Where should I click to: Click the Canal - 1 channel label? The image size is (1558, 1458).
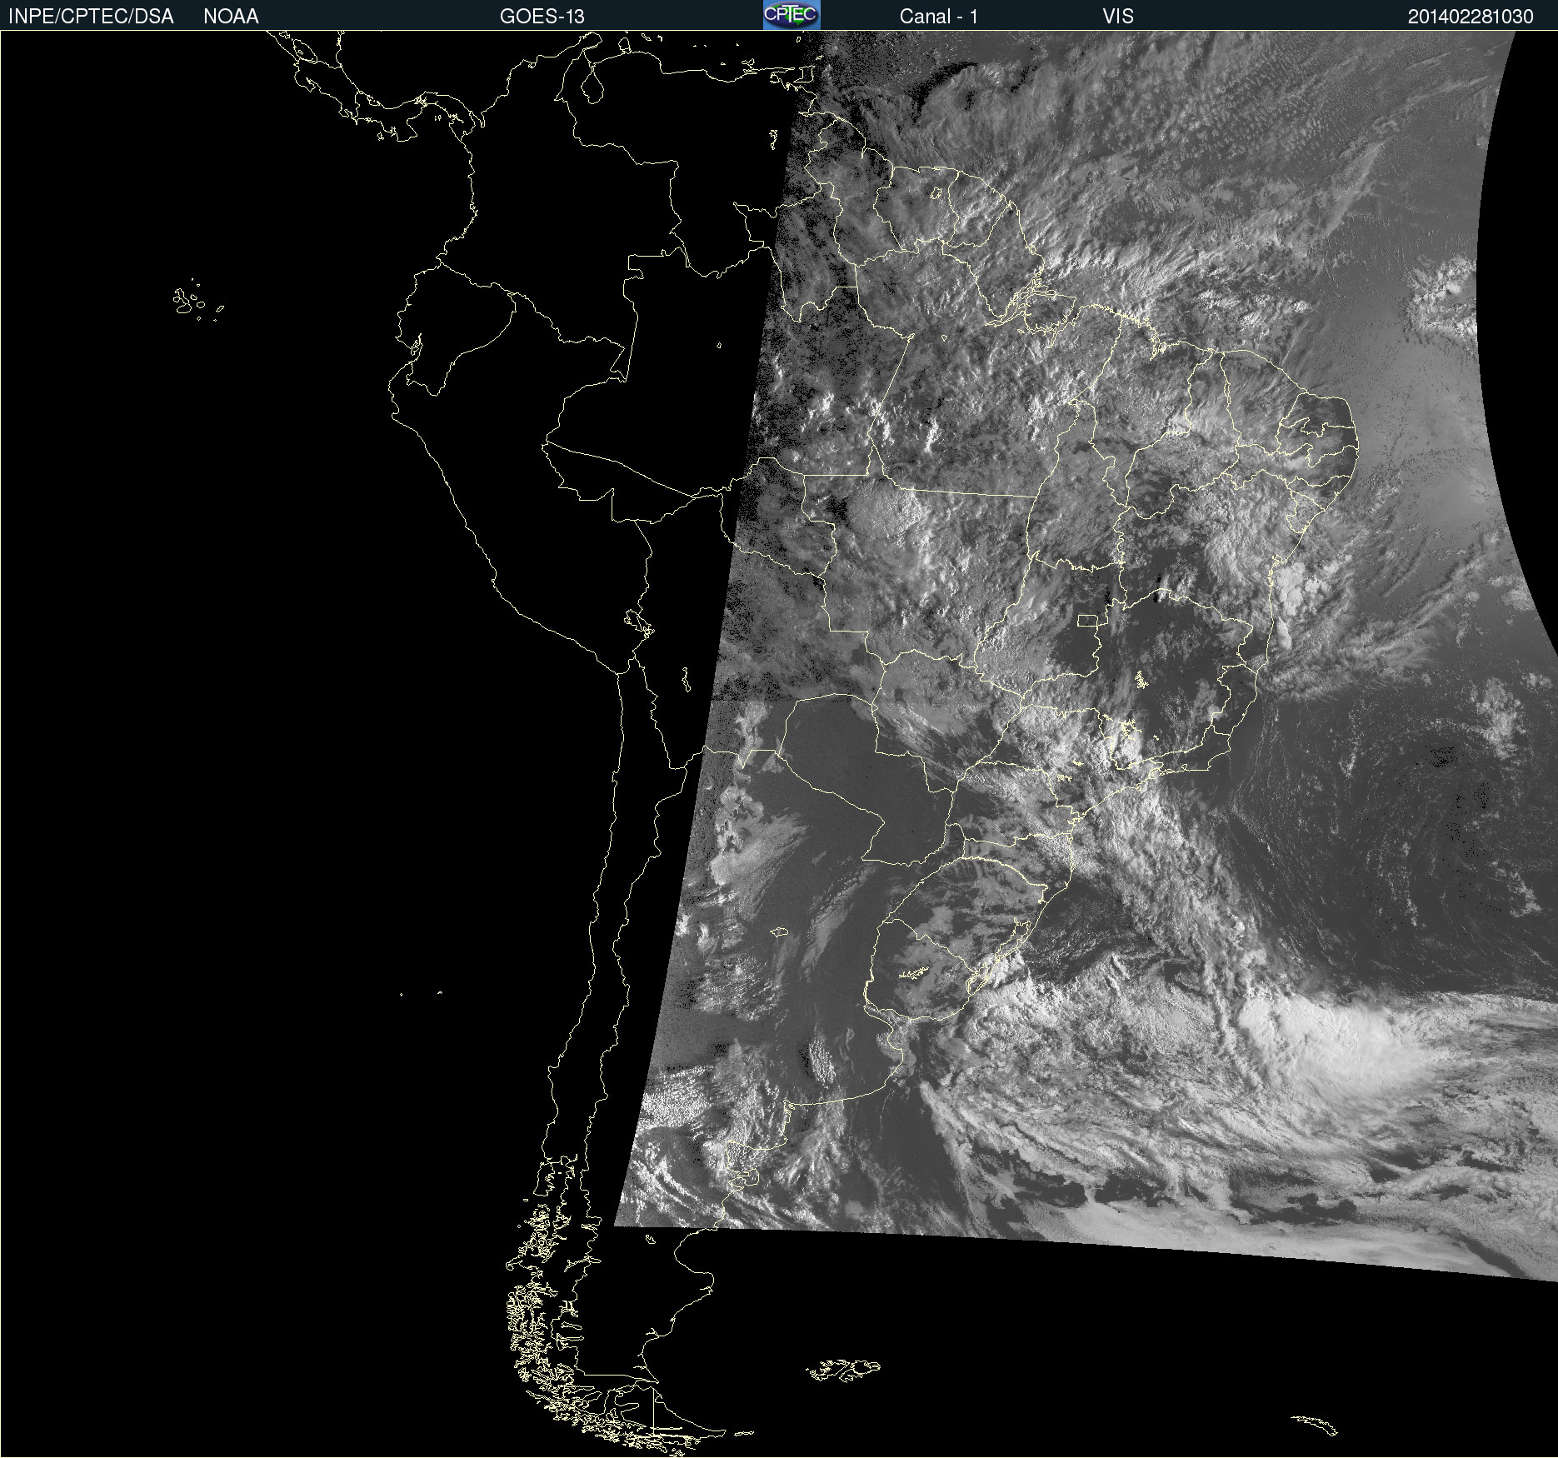pos(939,17)
